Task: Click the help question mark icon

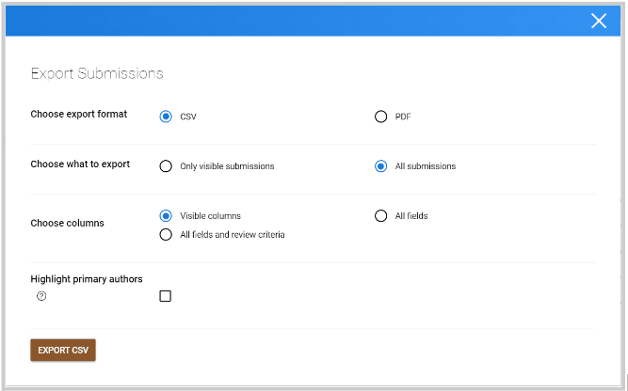Action: (41, 296)
